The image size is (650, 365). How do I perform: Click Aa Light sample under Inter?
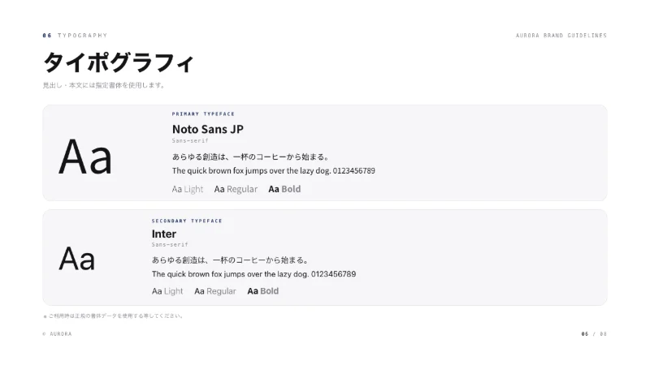(x=167, y=291)
